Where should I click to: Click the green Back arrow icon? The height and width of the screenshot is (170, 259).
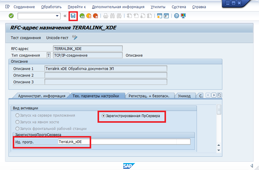click(82, 16)
